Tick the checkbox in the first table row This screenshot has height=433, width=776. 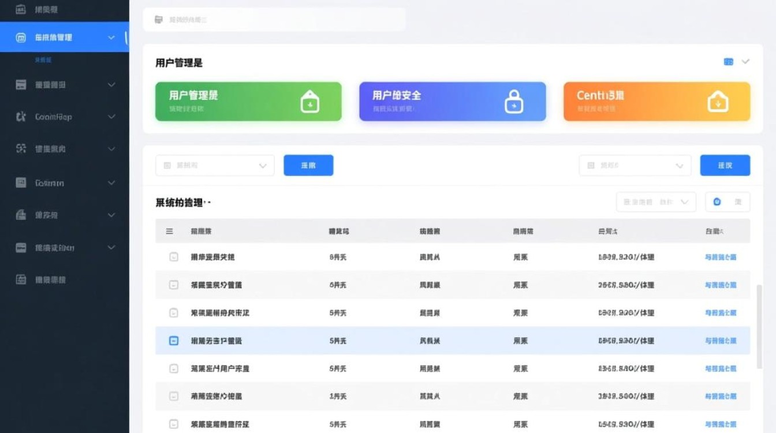(x=174, y=257)
